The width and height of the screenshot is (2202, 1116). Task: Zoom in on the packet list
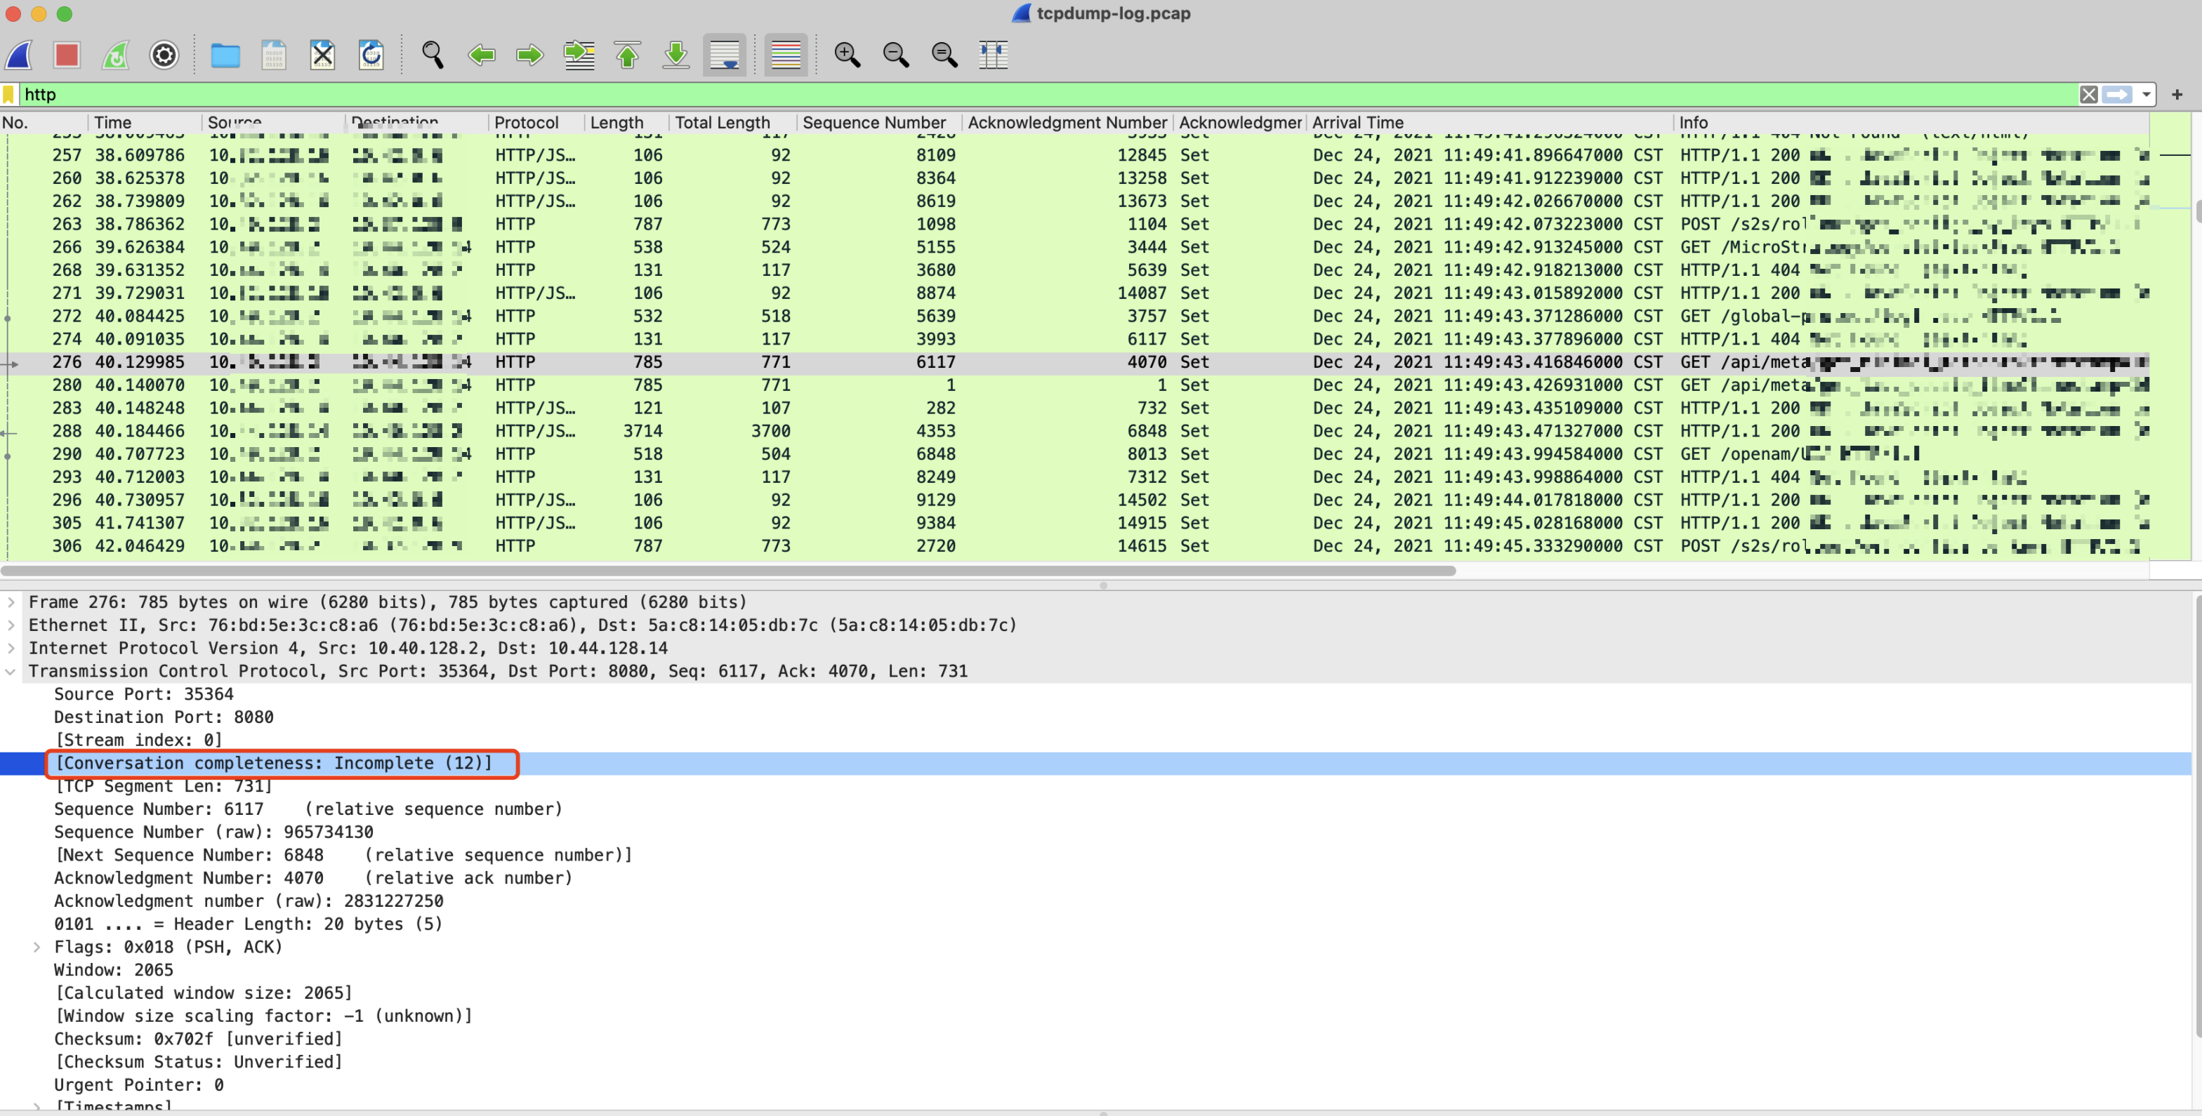tap(847, 55)
